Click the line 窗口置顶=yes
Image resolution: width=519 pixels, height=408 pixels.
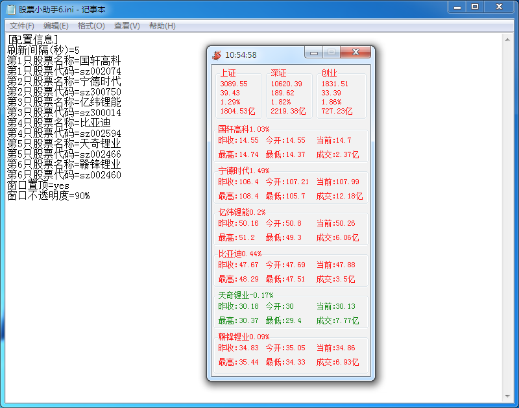pyautogui.click(x=38, y=185)
